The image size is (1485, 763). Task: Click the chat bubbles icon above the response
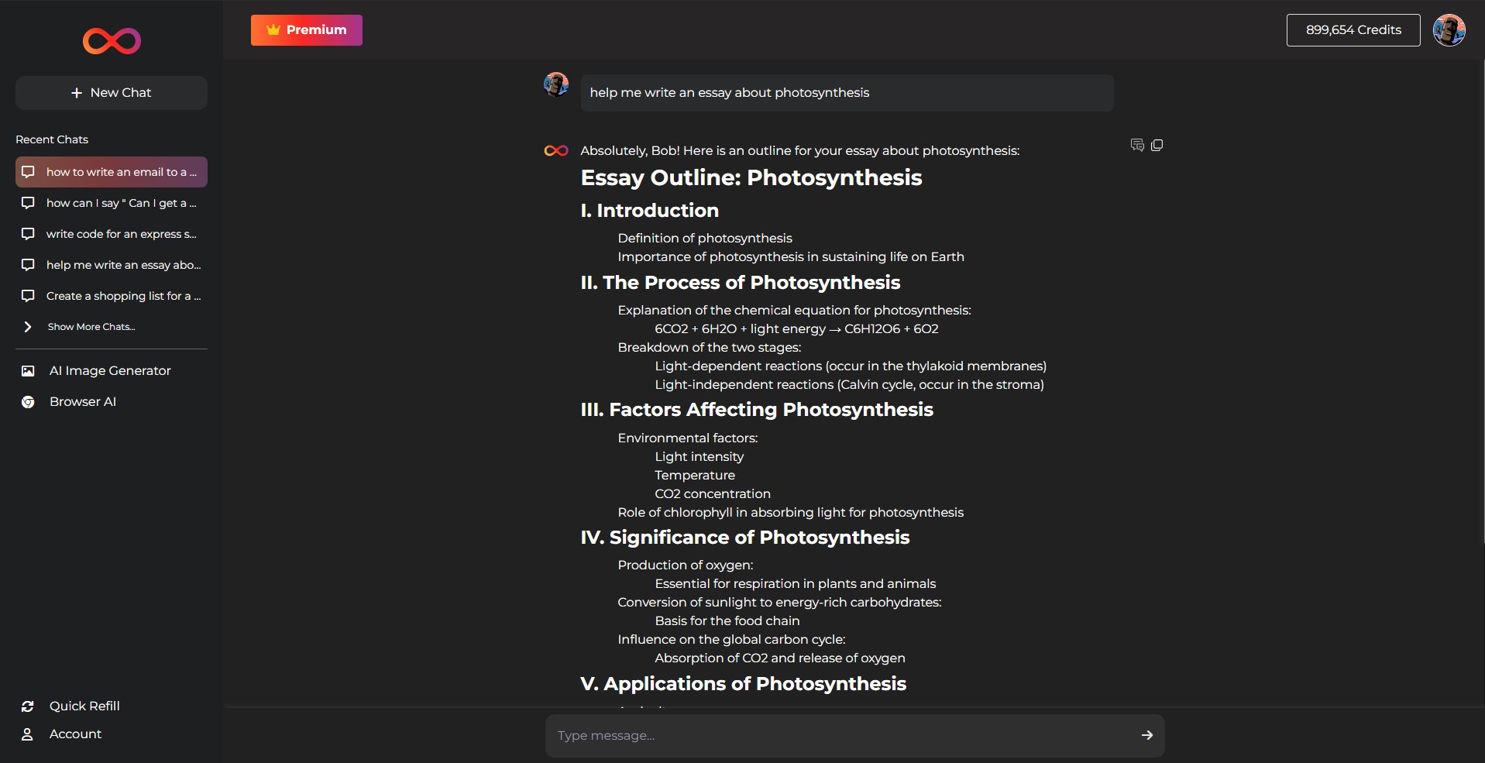1137,146
